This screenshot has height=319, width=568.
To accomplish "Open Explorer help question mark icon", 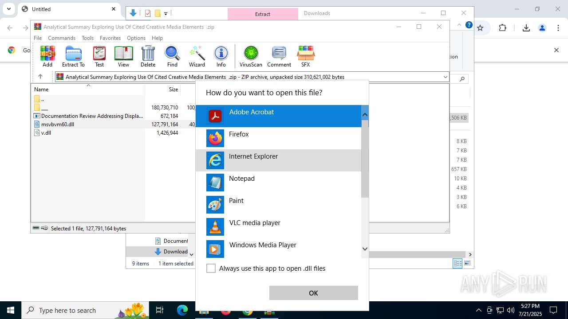I will tap(469, 25).
